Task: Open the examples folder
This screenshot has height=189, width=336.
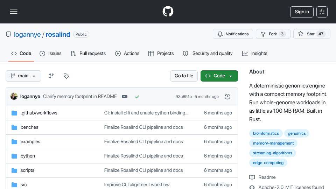Action: pos(30,142)
